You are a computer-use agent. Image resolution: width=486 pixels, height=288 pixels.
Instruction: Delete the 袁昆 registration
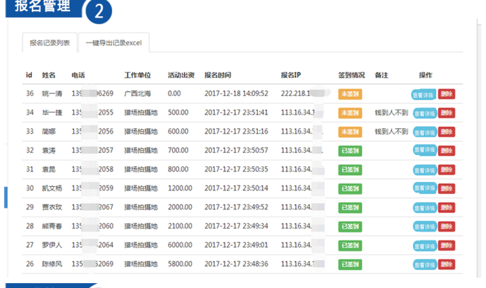pos(446,170)
